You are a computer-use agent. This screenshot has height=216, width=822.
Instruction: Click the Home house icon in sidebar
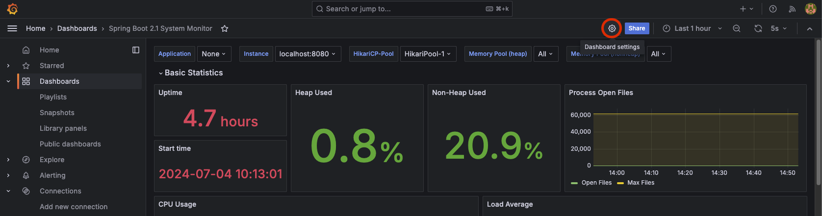click(26, 50)
